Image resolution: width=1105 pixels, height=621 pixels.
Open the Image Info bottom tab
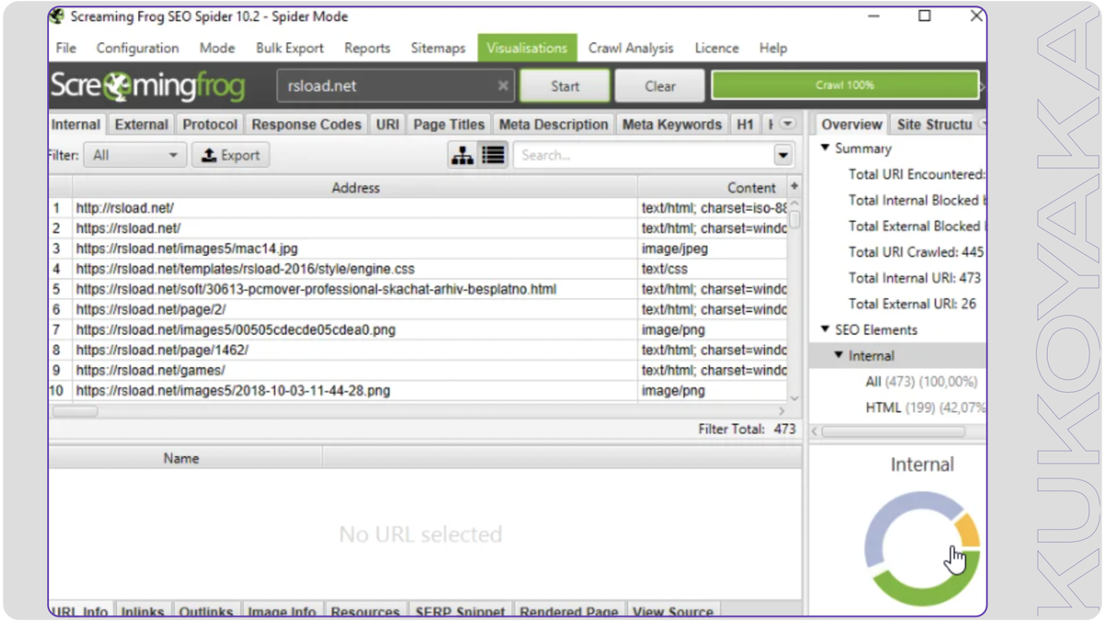coord(282,612)
